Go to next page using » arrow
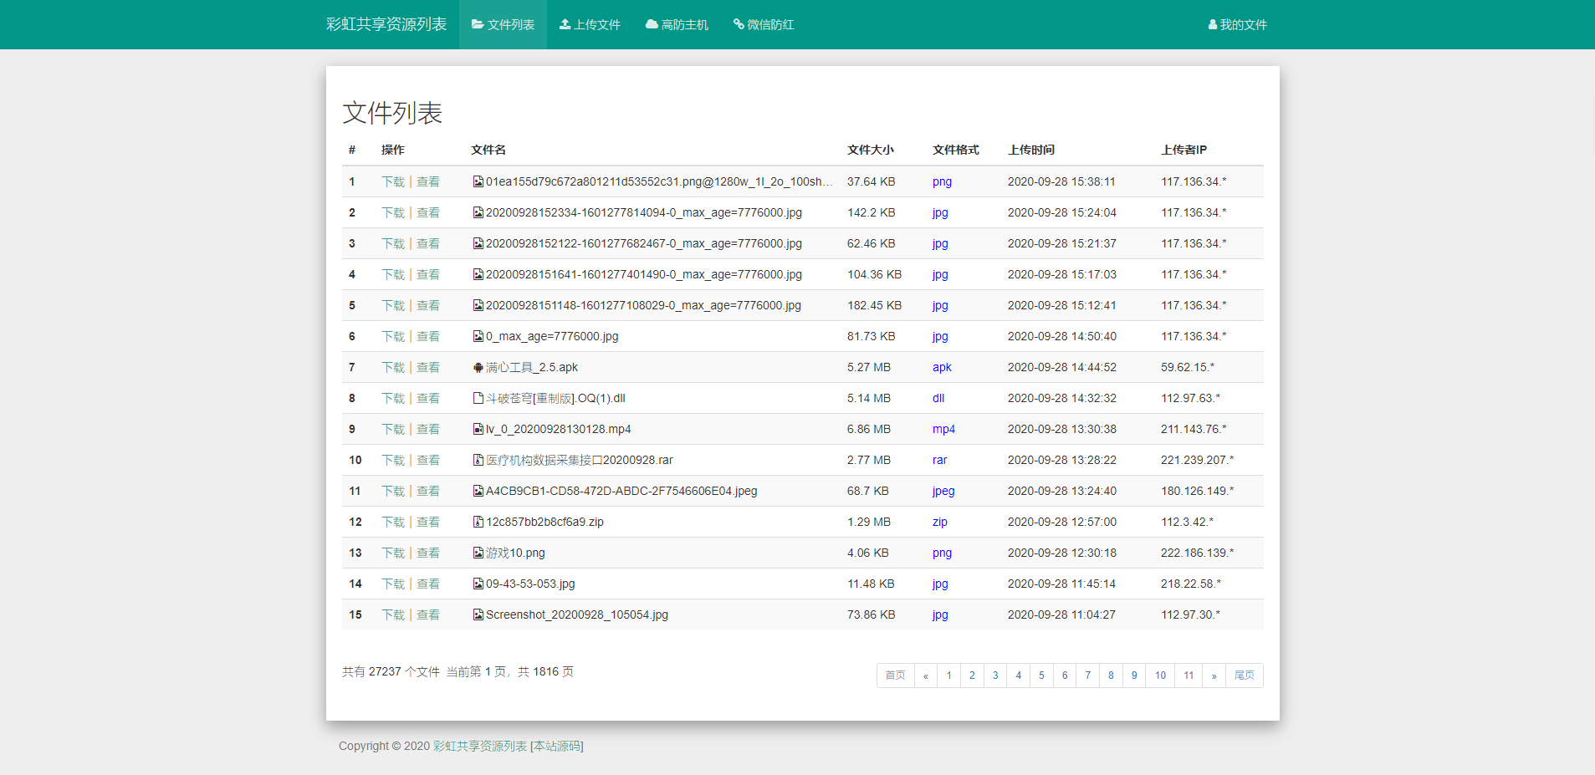 pyautogui.click(x=1214, y=676)
